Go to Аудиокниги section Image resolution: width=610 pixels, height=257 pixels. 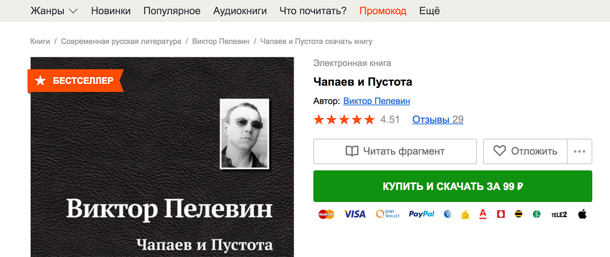[x=240, y=11]
